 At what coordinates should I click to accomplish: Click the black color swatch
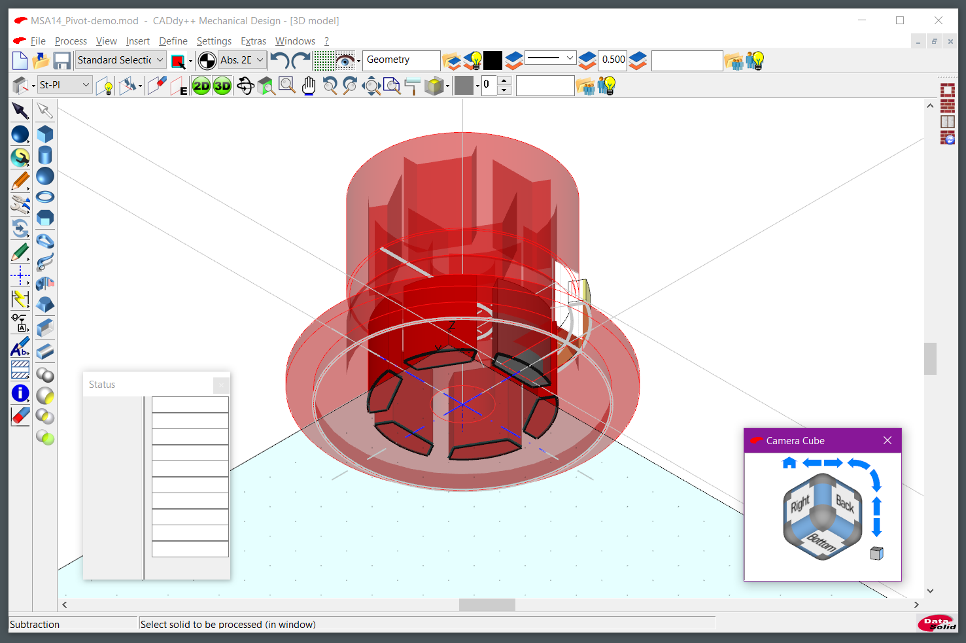click(x=492, y=61)
